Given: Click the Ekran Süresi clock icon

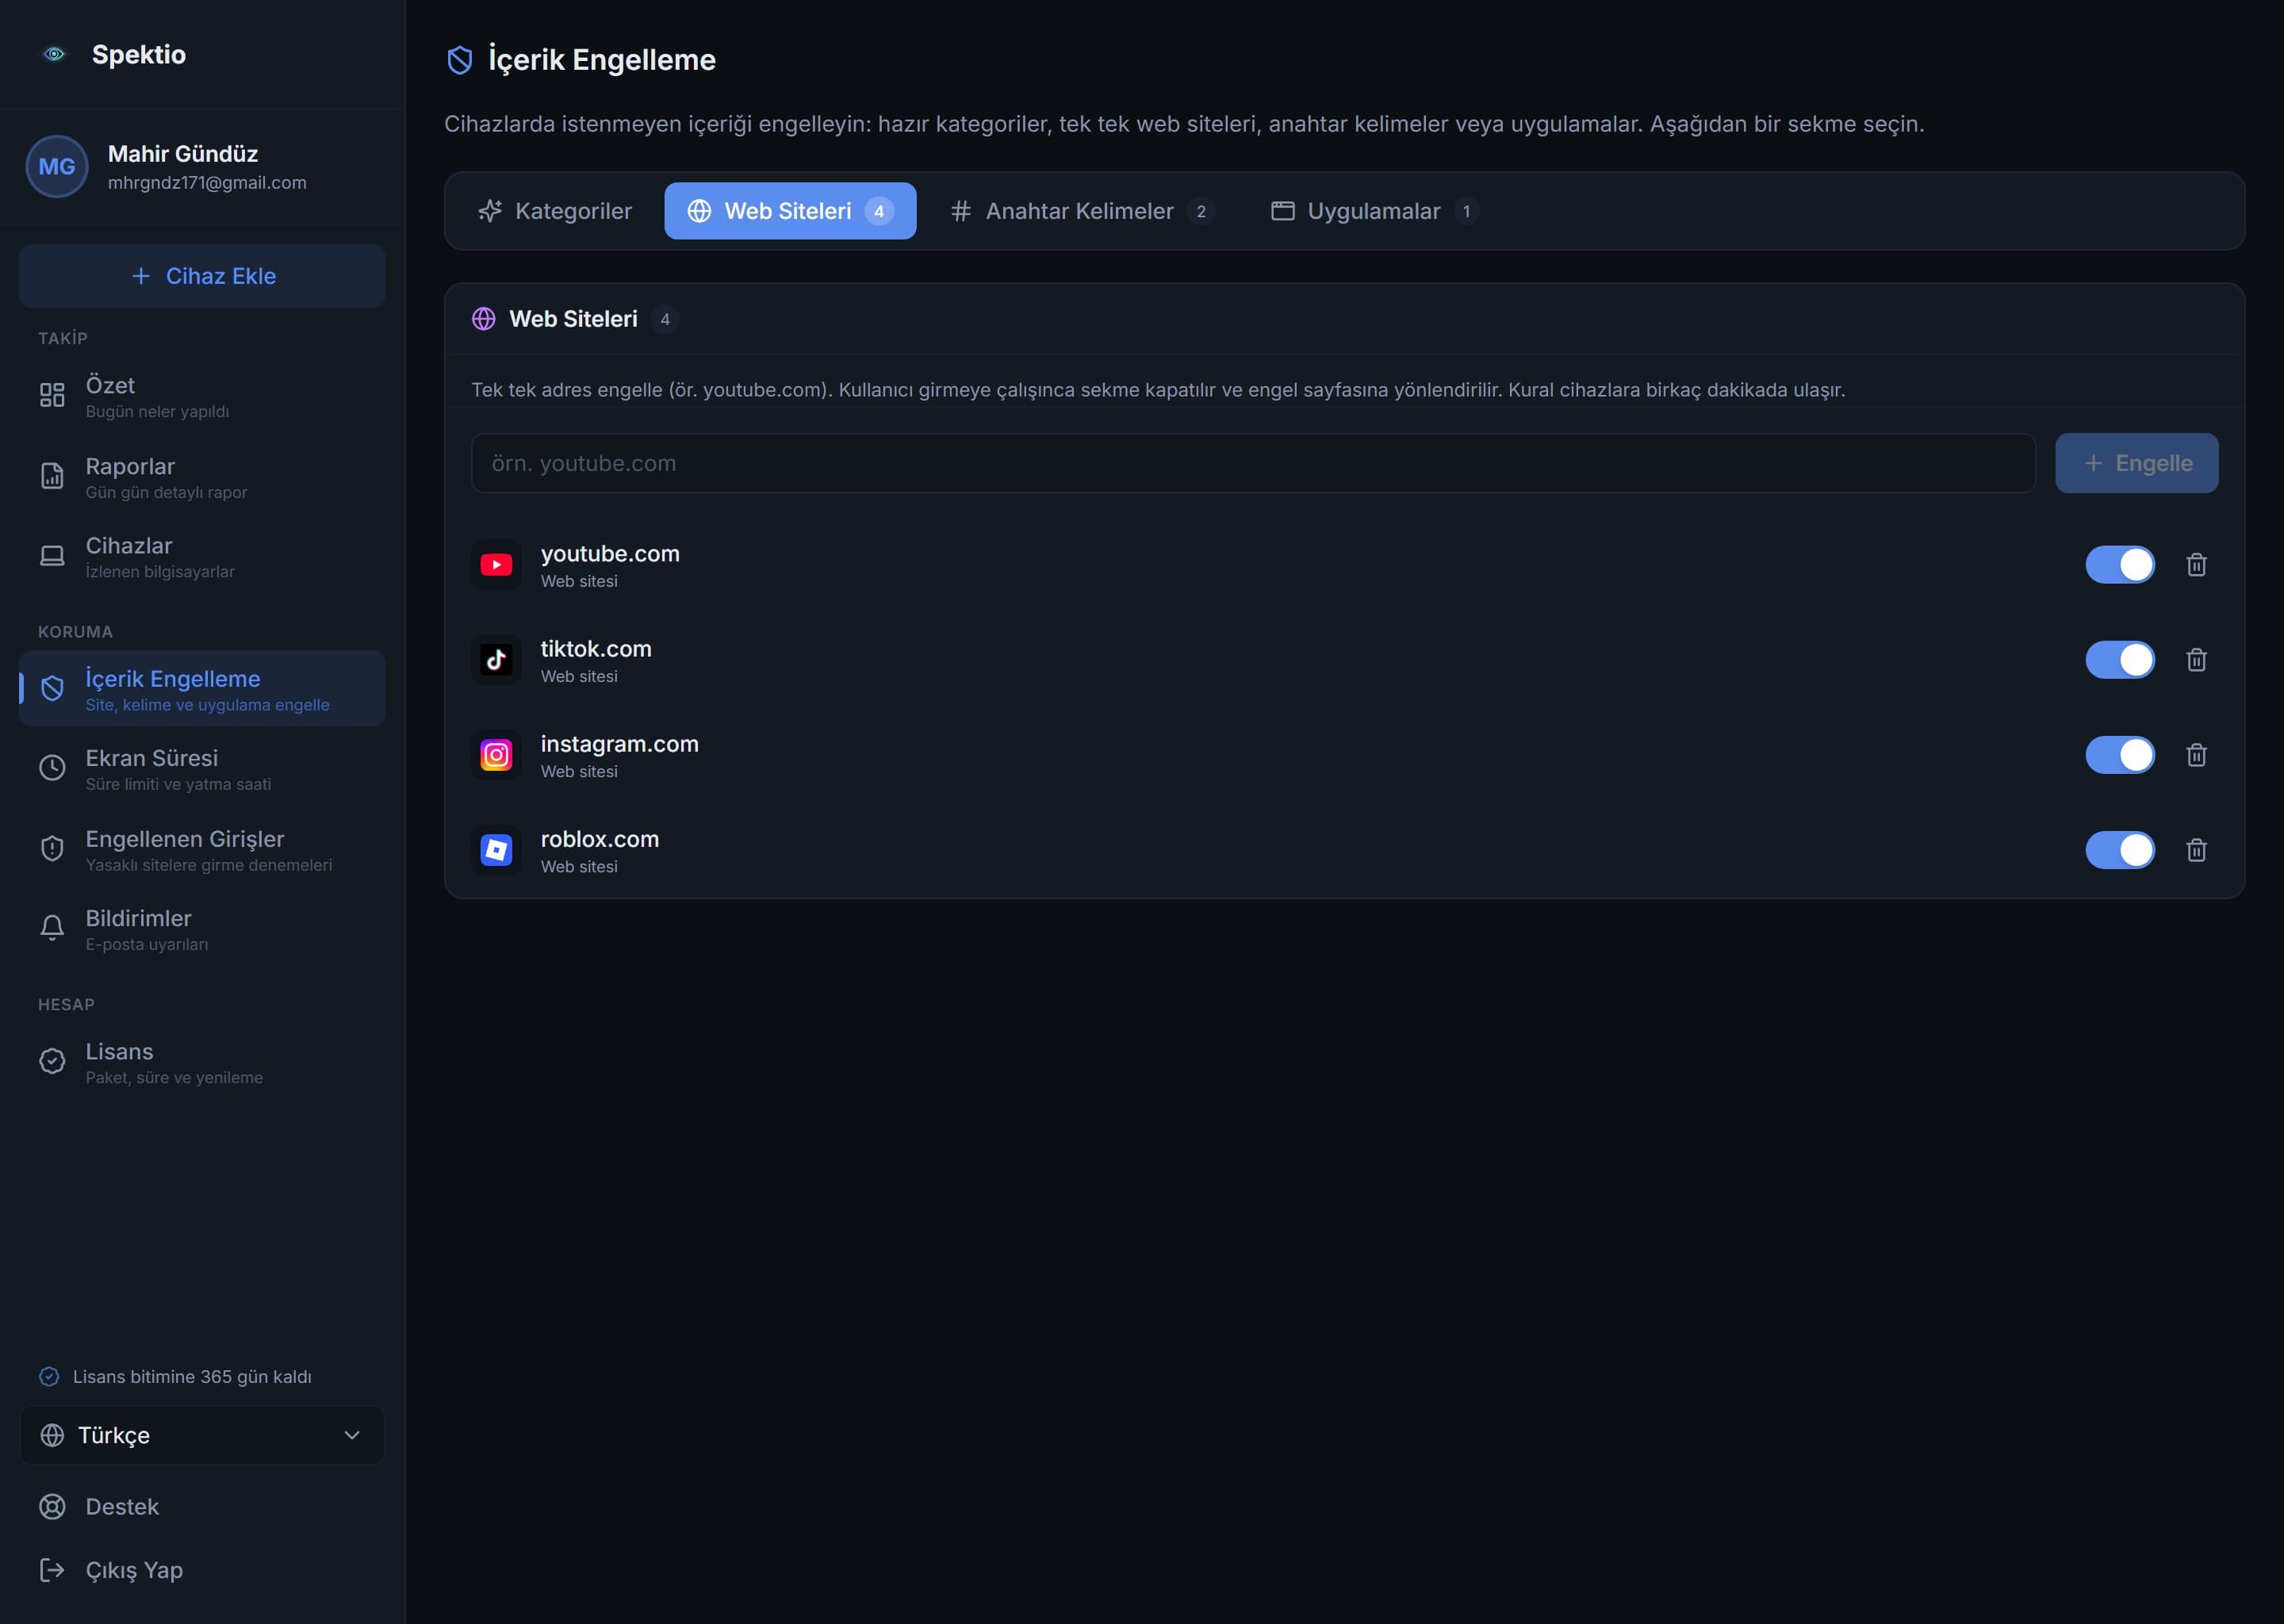Looking at the screenshot, I should click(x=52, y=768).
